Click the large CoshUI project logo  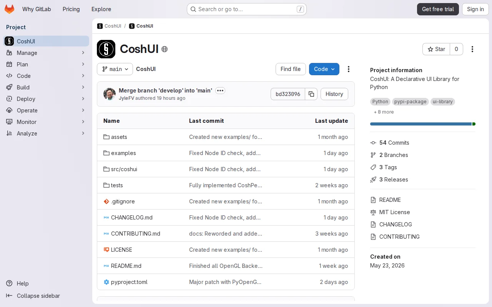(106, 49)
